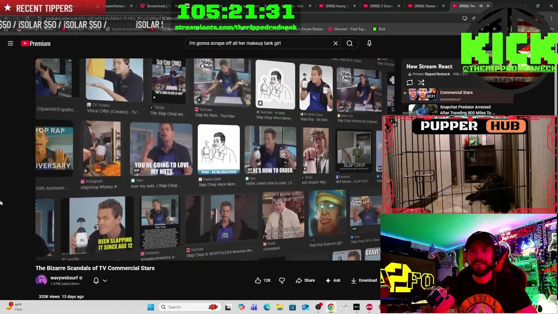Open Microsoft Store from the taskbar
558x314 pixels.
point(293,307)
